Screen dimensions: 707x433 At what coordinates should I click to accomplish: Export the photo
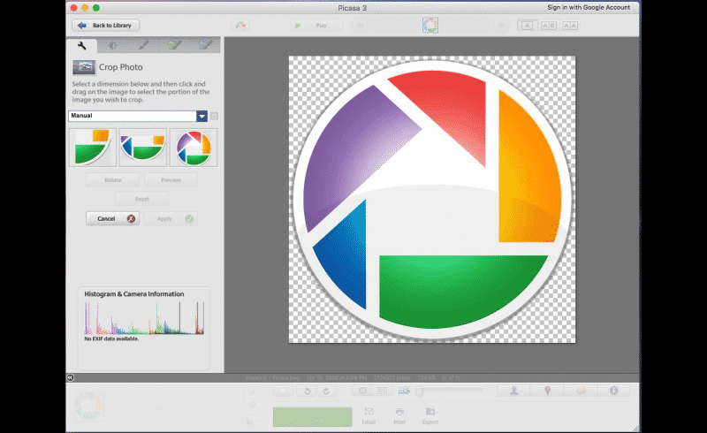coord(430,416)
